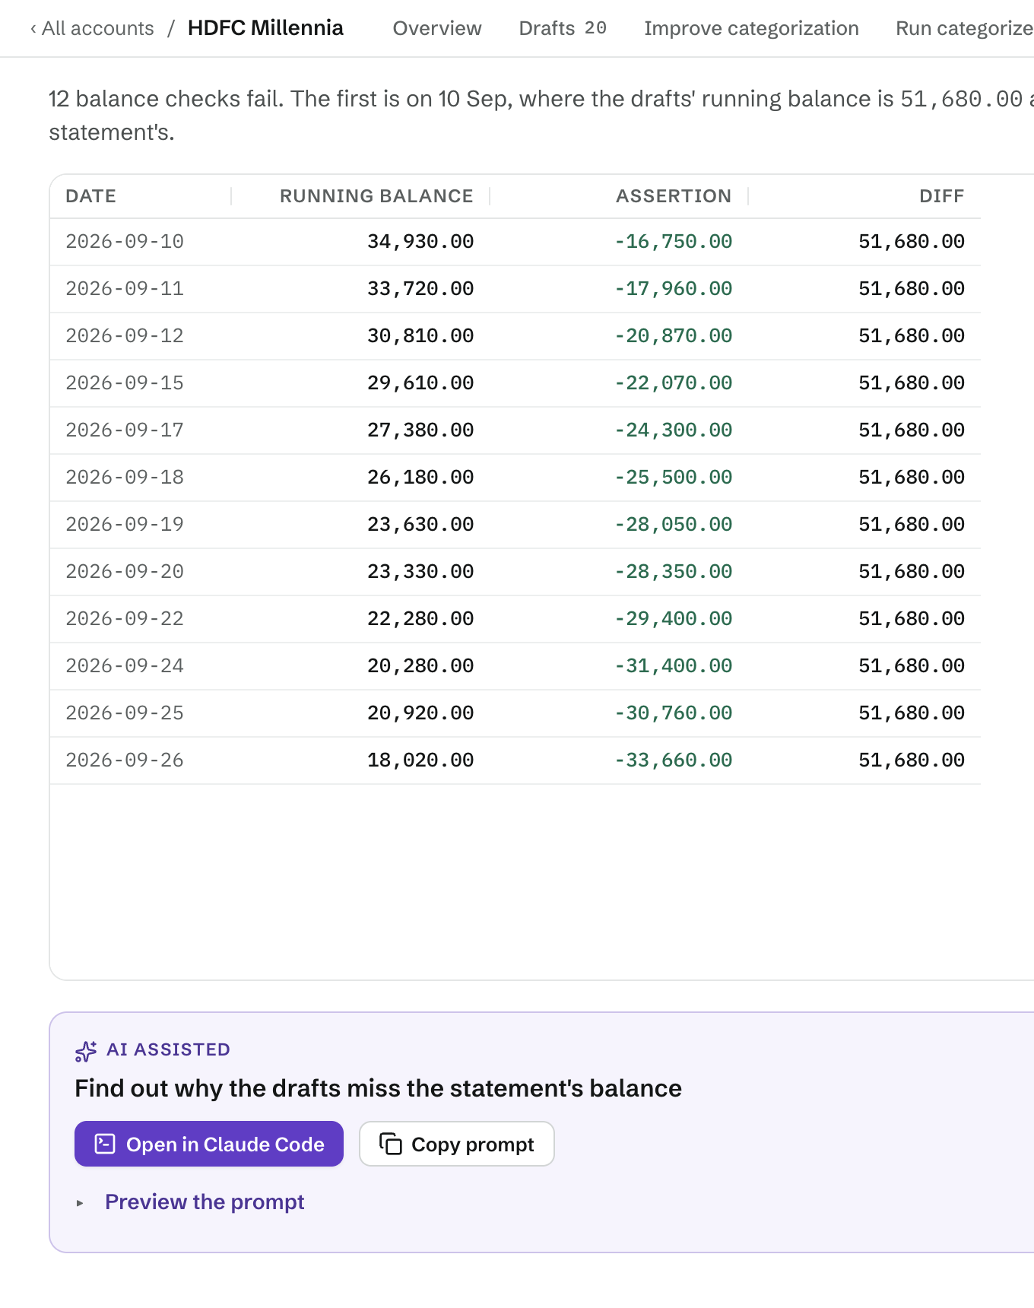Open the Overview tab
The height and width of the screenshot is (1308, 1034).
tap(437, 28)
